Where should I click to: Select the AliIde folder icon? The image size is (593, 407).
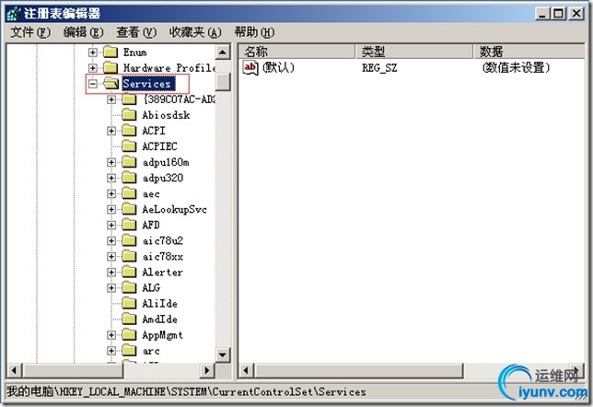point(129,303)
